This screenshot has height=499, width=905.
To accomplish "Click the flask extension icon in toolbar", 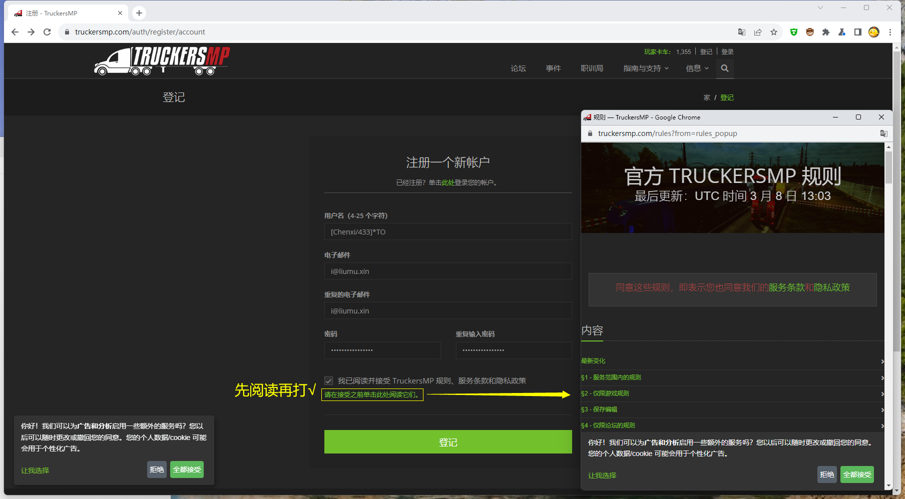I will pyautogui.click(x=842, y=32).
